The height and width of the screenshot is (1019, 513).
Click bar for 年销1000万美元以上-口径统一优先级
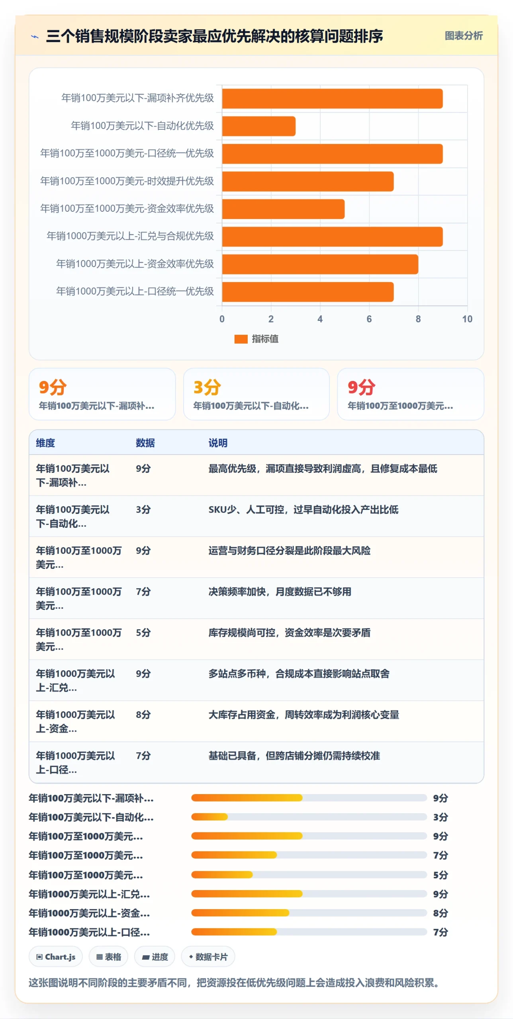tap(308, 292)
